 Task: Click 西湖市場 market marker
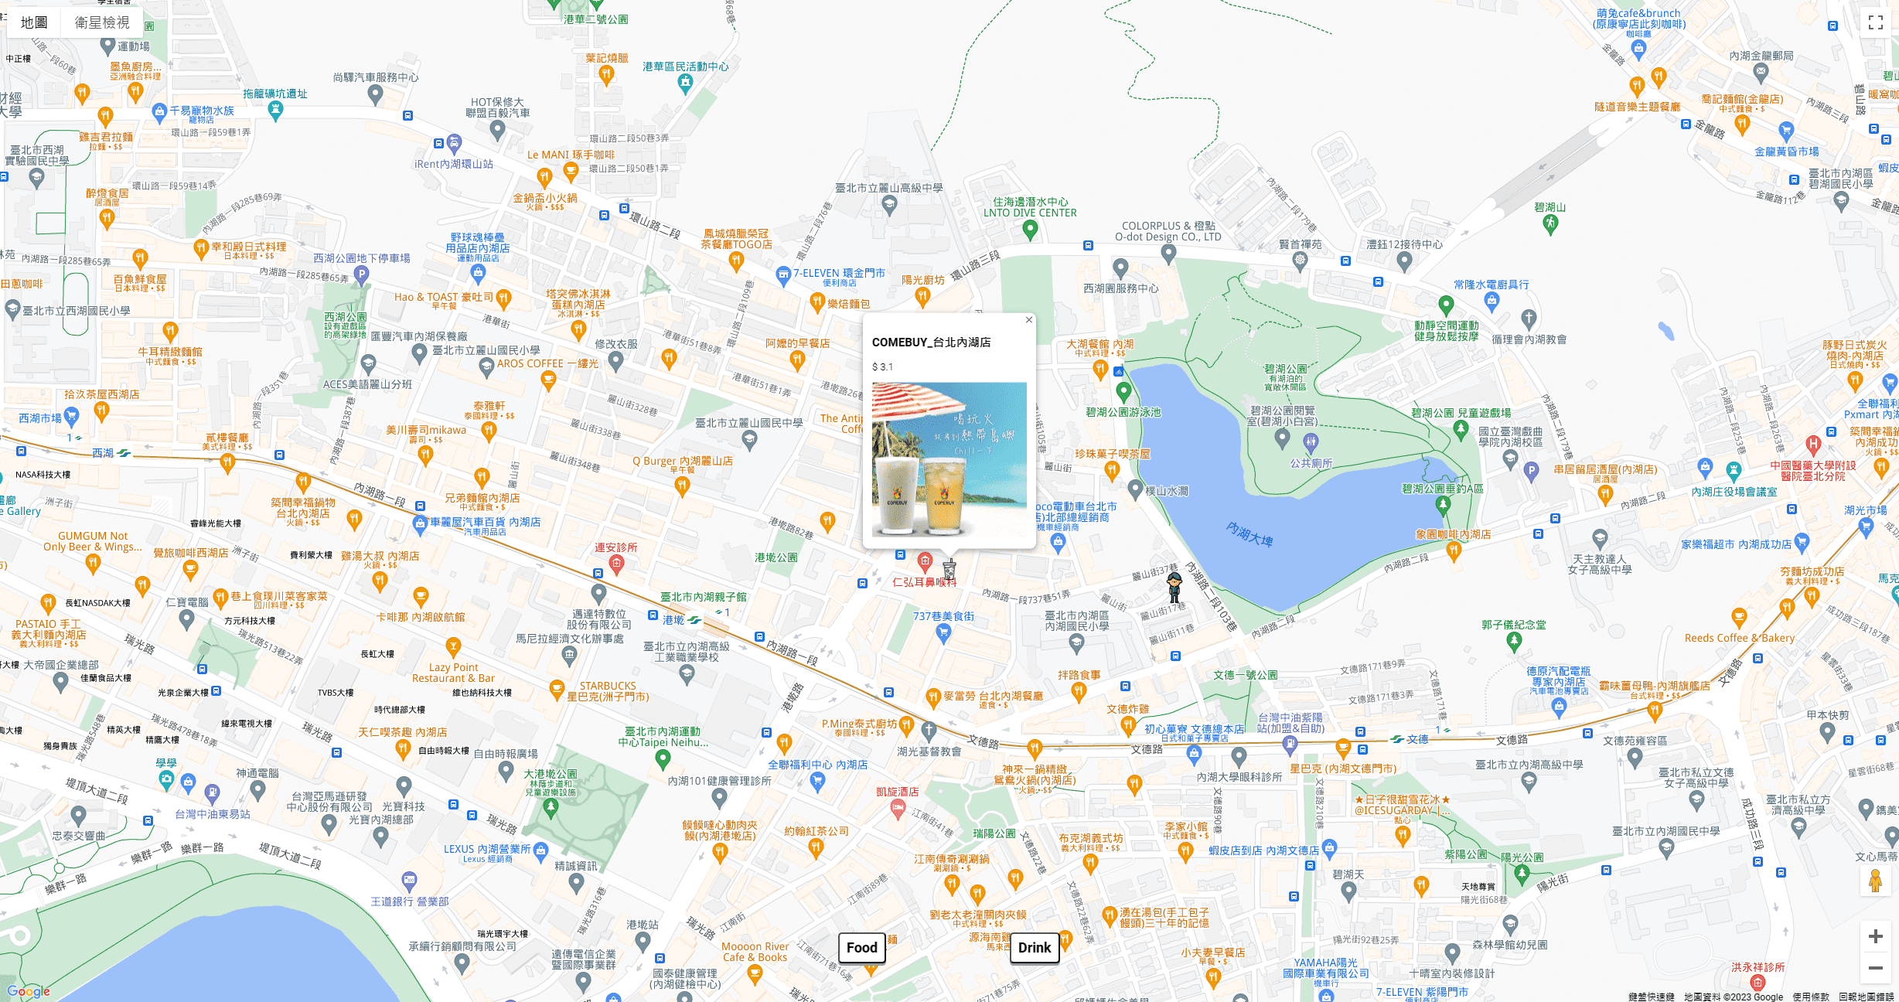click(71, 417)
